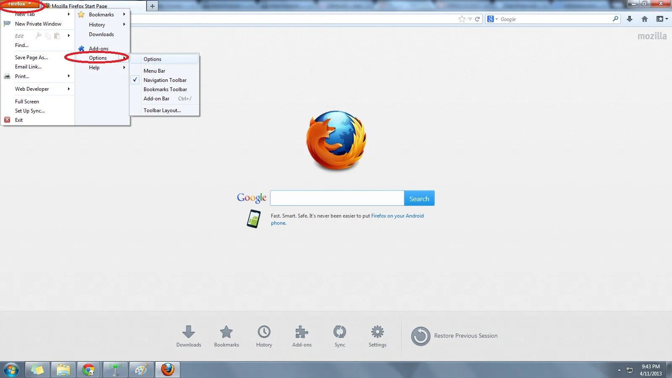Bookmark this page with the star icon
Image resolution: width=672 pixels, height=378 pixels.
(462, 19)
